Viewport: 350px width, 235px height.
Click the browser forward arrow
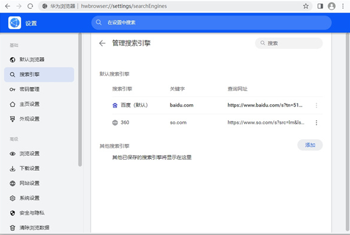coord(19,6)
